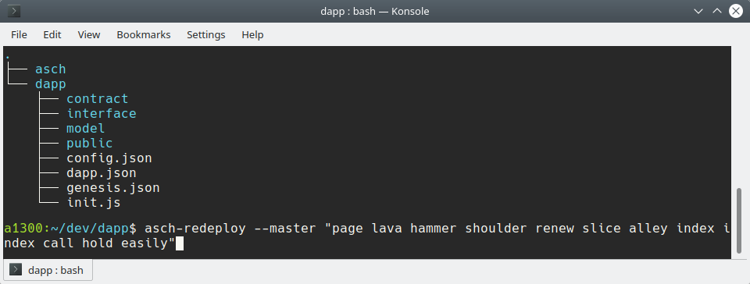Click the interface directory entry
Viewport: 750px width, 284px height.
(x=102, y=114)
